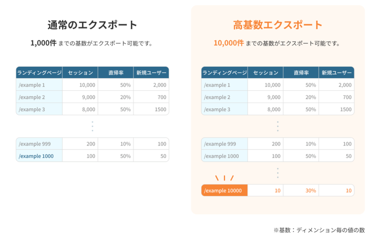Click セッション column header in right table
The width and height of the screenshot is (374, 240).
tap(265, 73)
